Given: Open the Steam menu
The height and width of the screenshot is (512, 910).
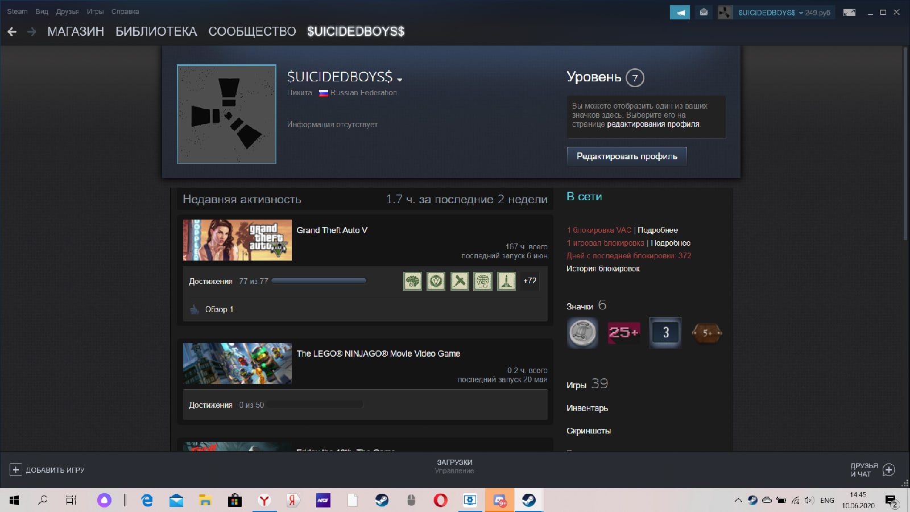Looking at the screenshot, I should click(17, 11).
